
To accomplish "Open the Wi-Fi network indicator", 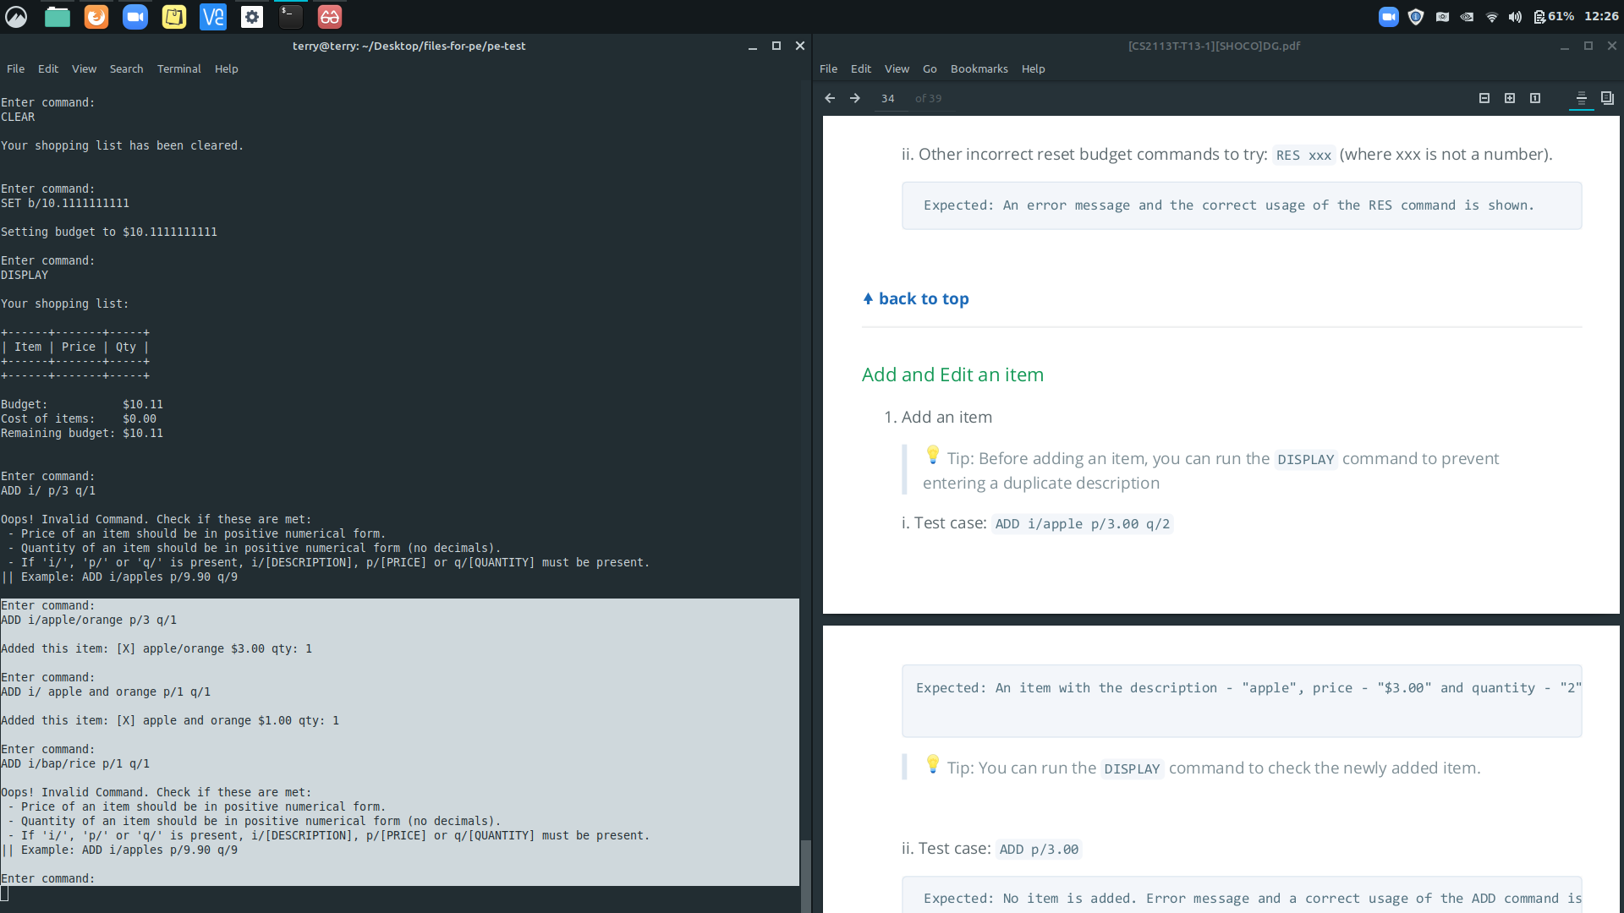I will tap(1492, 17).
